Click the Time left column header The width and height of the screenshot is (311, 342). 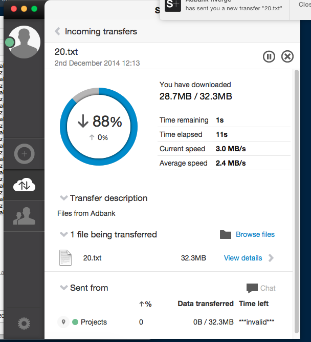pyautogui.click(x=254, y=304)
